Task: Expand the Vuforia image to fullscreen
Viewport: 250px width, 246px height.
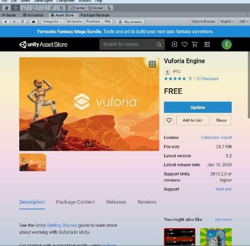Action: coord(152,64)
